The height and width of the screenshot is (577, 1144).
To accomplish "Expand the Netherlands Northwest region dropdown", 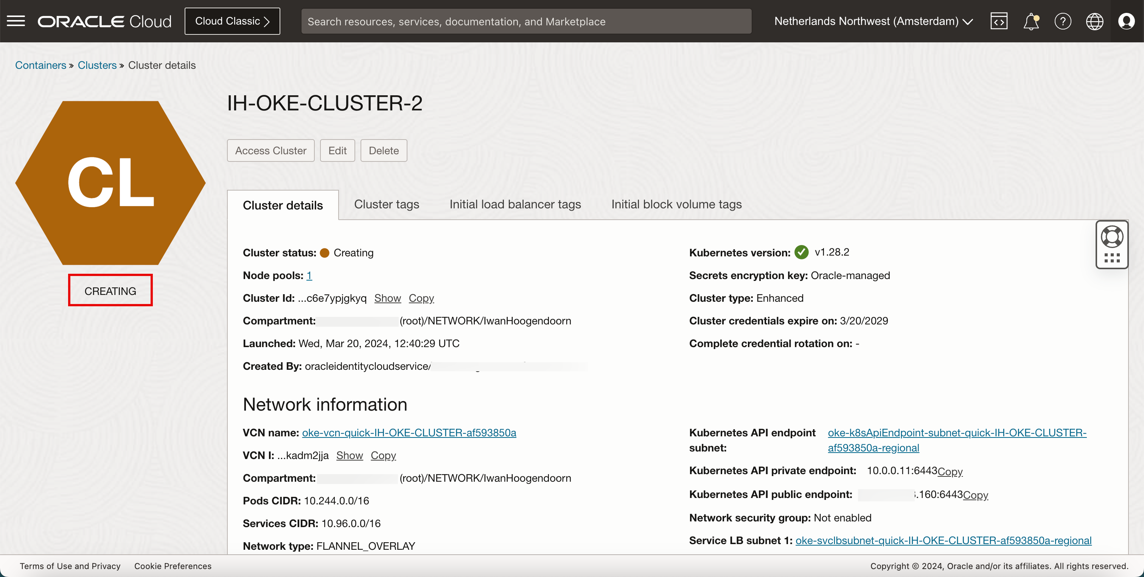I will click(x=873, y=21).
